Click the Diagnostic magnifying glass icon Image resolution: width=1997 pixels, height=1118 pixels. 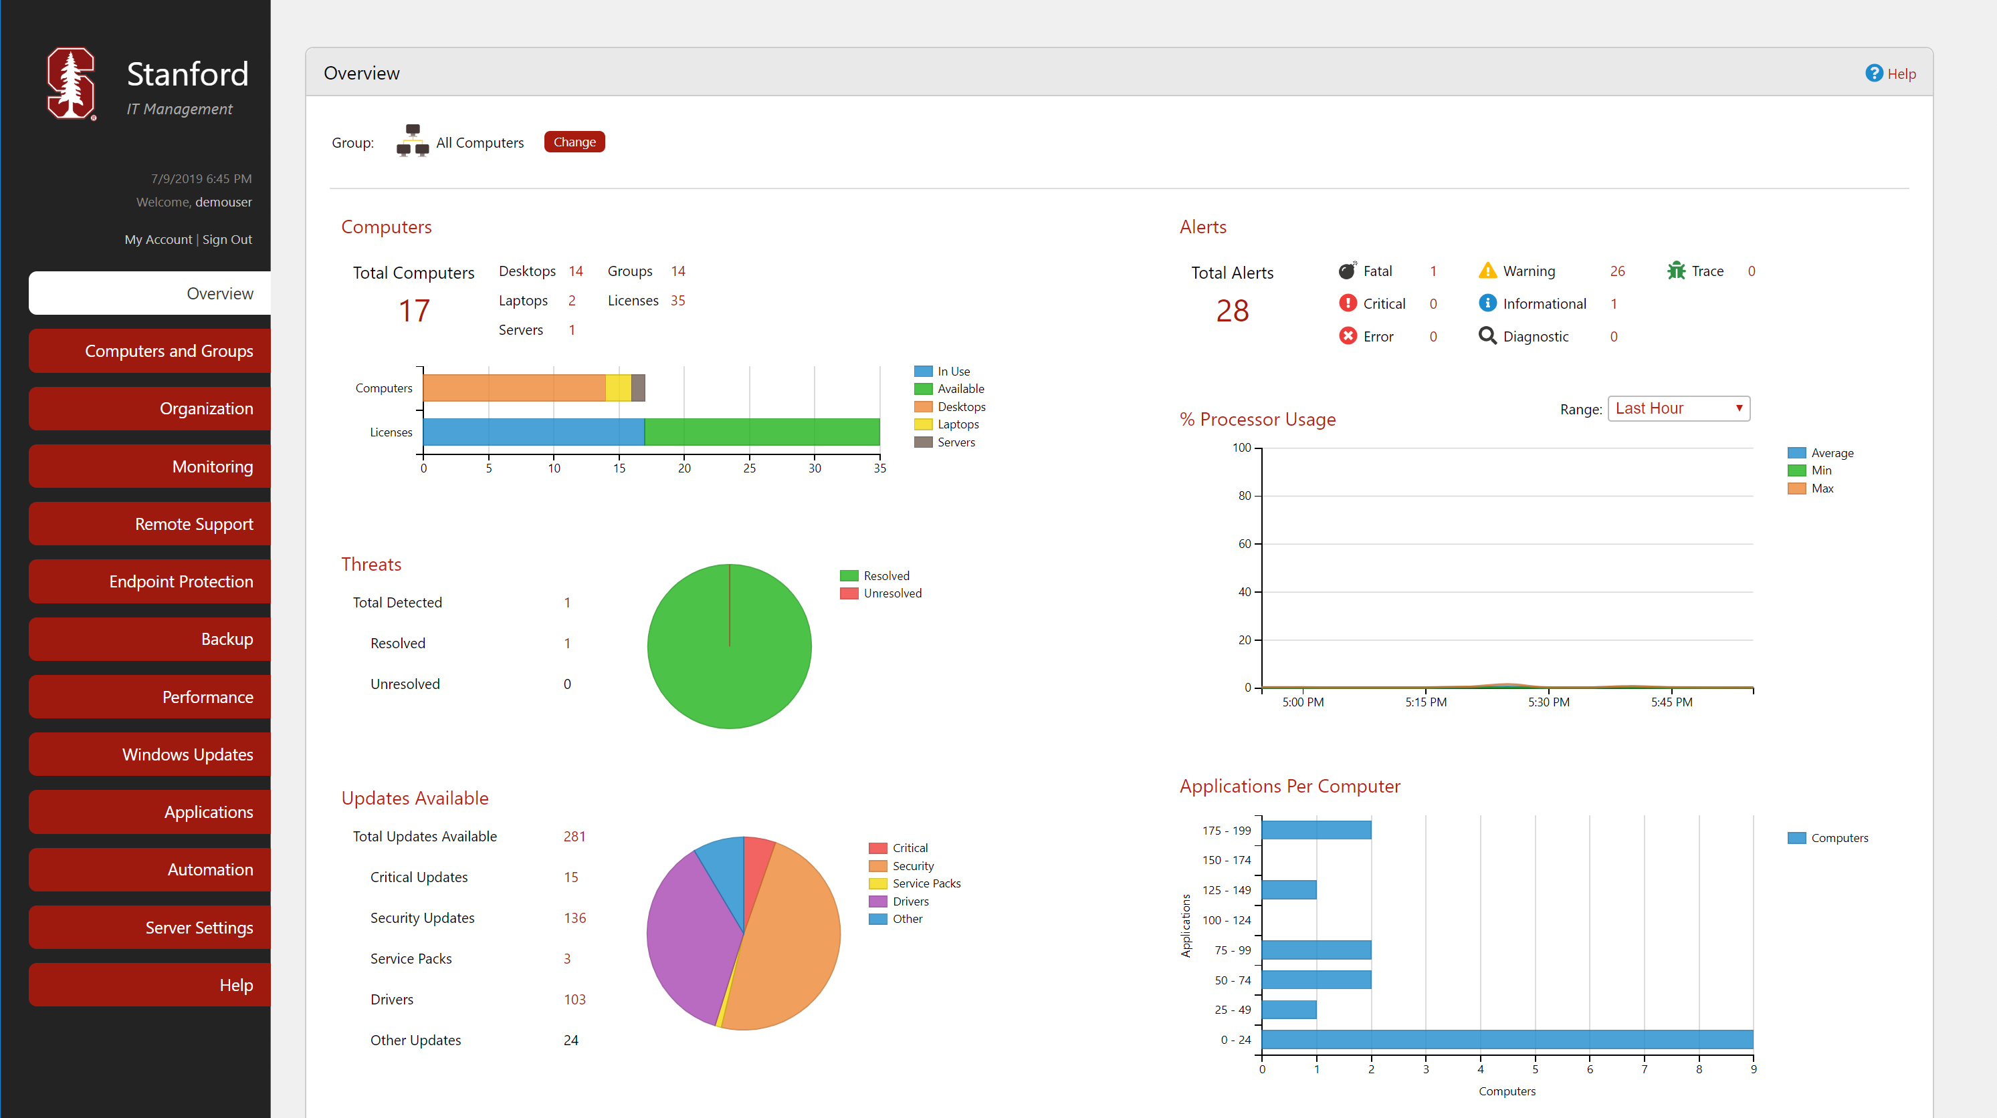(x=1487, y=335)
